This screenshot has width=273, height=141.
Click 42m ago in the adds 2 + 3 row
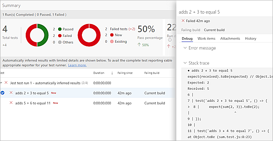click(124, 93)
